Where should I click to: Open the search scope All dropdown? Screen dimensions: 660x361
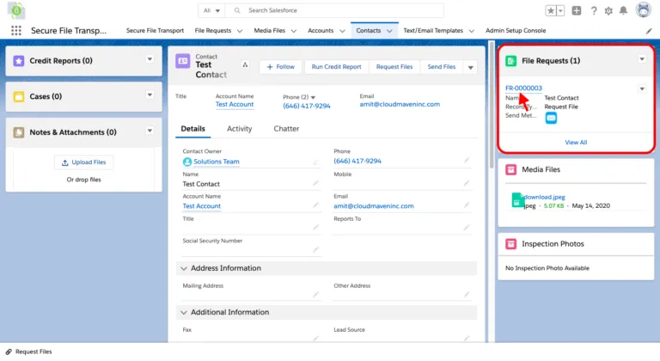[x=211, y=10]
